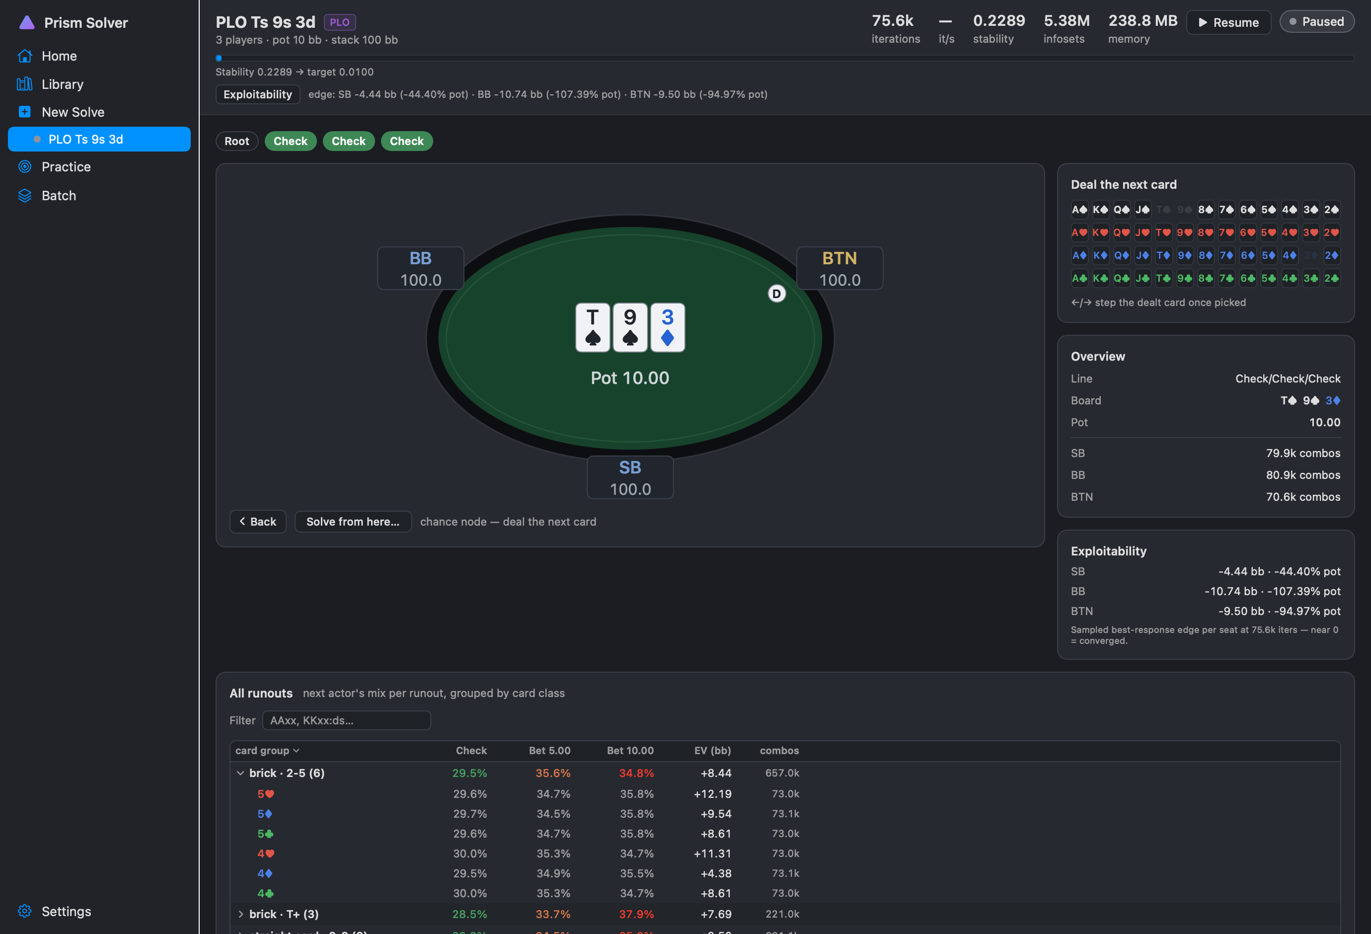Click the stability progress bar
The width and height of the screenshot is (1371, 934).
[785, 58]
